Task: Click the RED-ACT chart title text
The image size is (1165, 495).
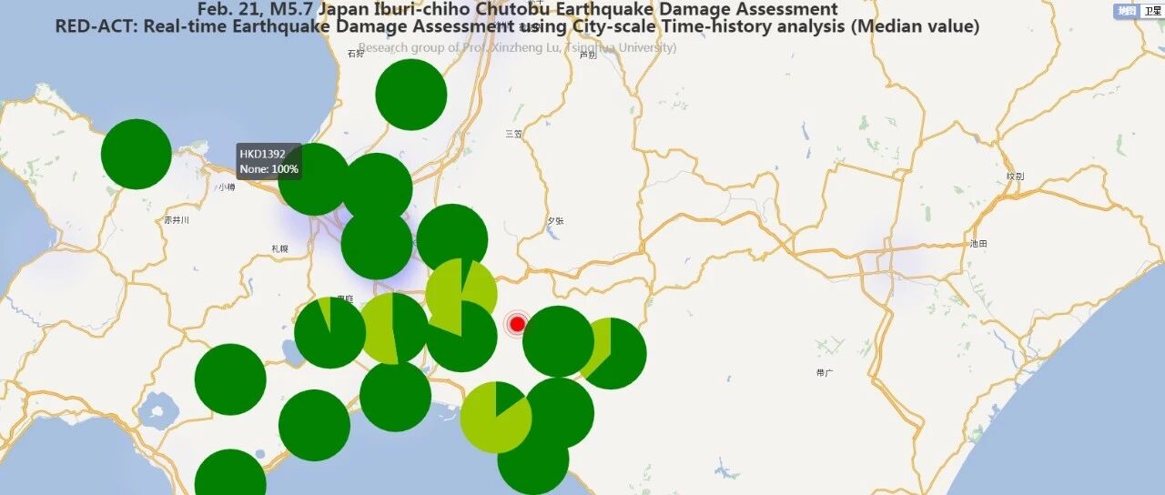Action: click(x=517, y=26)
